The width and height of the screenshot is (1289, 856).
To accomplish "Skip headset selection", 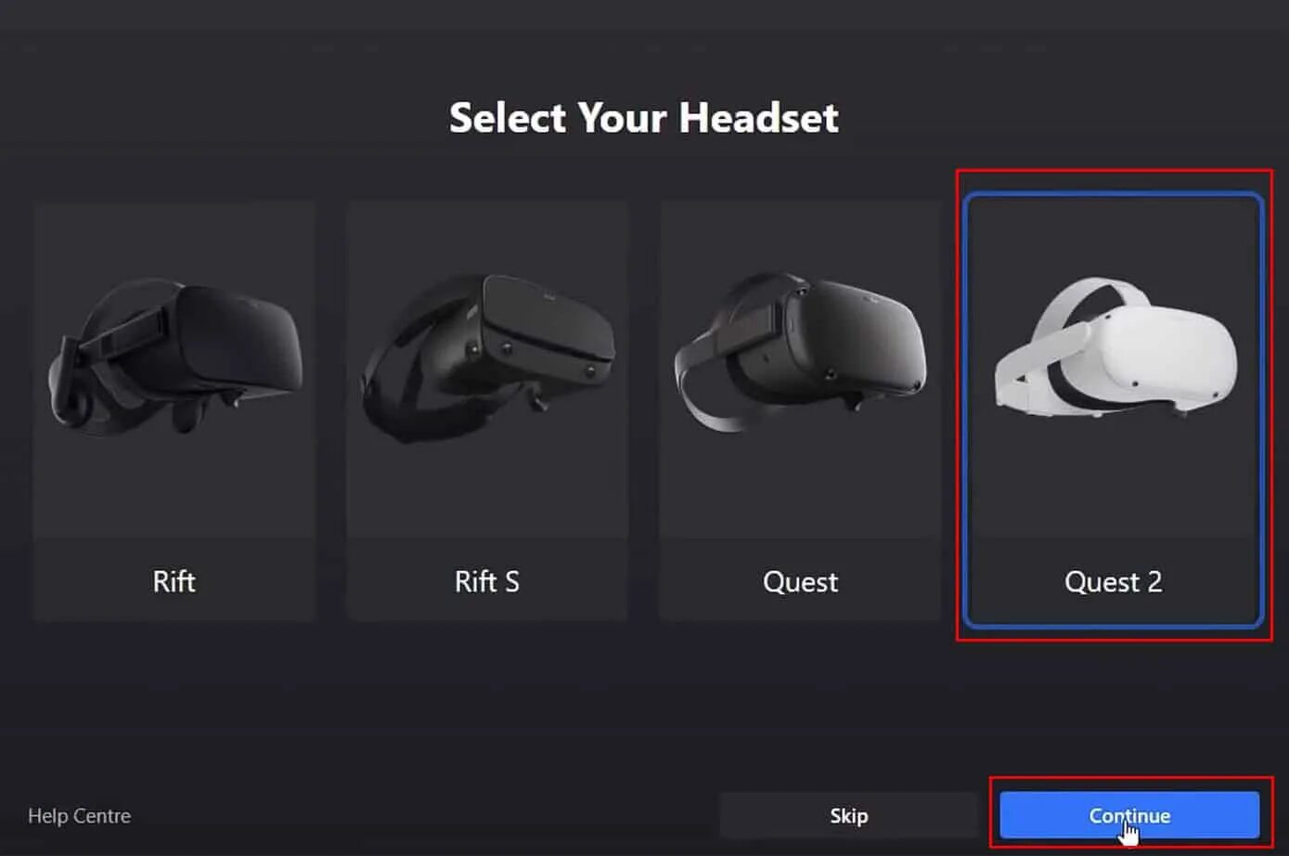I will (x=848, y=815).
